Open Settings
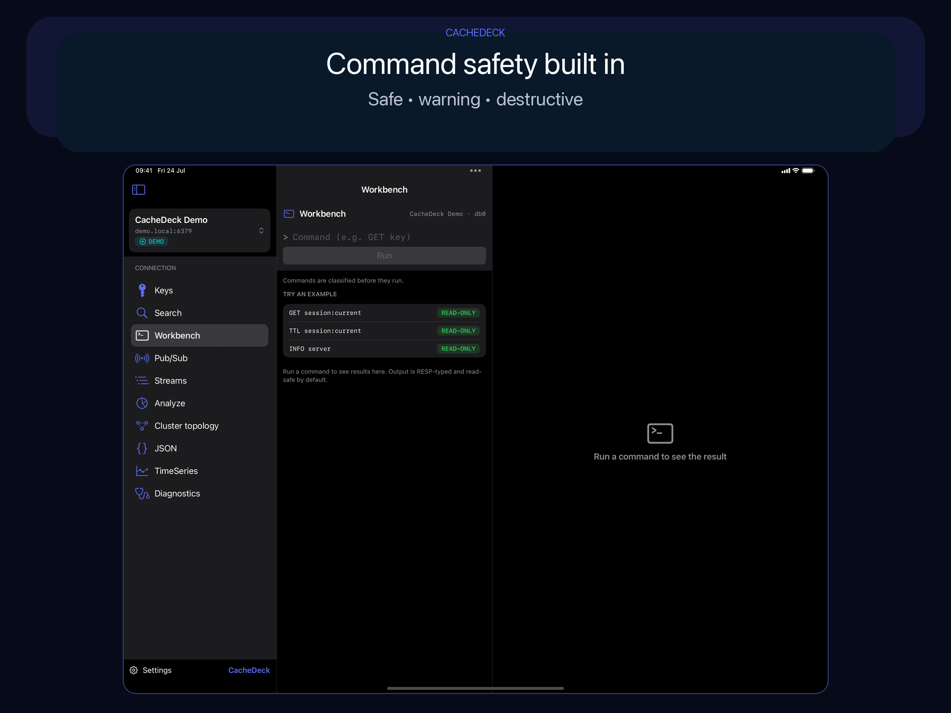 (150, 670)
